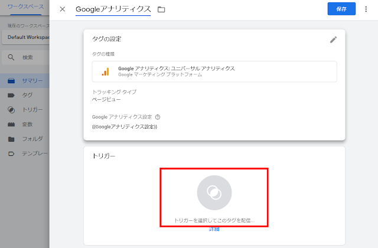Click the orange Analytics bar chart icon

click(x=105, y=71)
